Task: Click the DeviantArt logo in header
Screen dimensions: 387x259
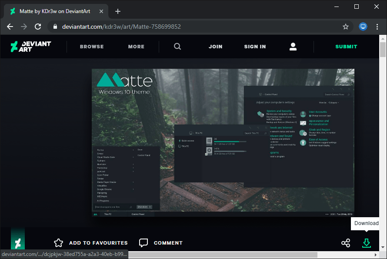Action: (x=30, y=47)
